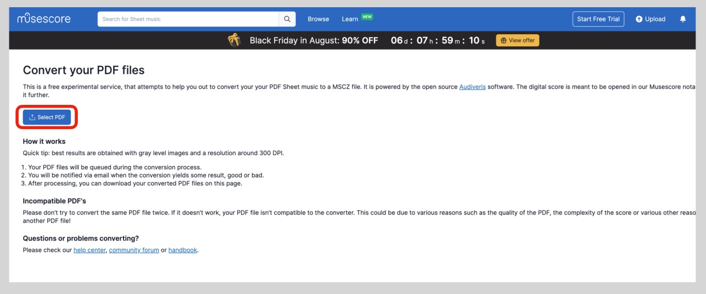This screenshot has height=294, width=706.
Task: Open the Learn menu item
Action: point(350,19)
